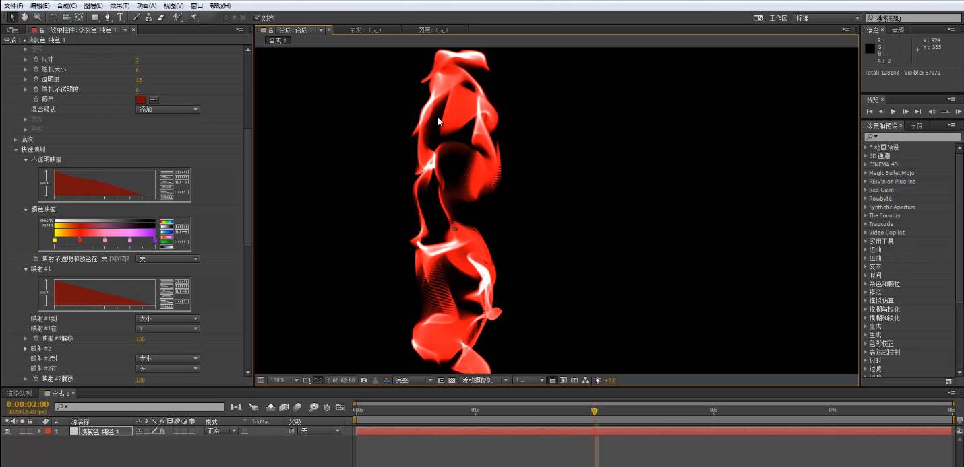Click the snapshot camera icon in viewer
The width and height of the screenshot is (964, 467).
(x=364, y=380)
